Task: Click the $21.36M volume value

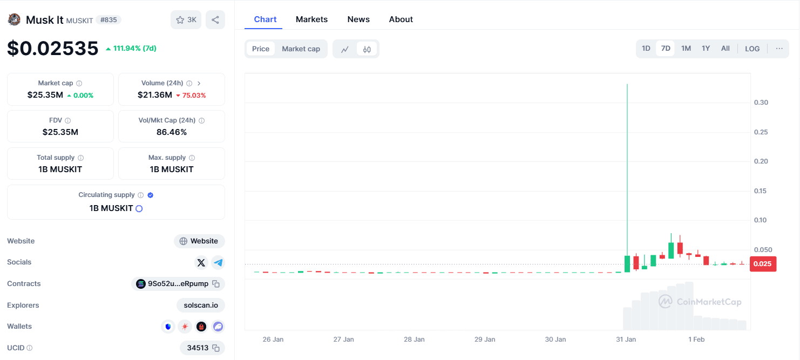Action: [155, 95]
